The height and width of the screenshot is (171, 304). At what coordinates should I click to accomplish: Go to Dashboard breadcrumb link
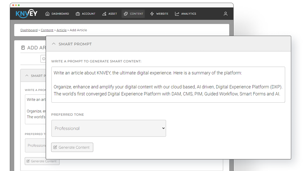pos(29,30)
